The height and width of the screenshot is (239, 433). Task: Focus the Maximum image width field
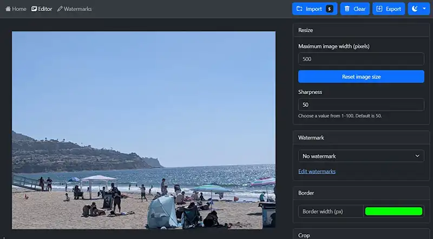[361, 59]
